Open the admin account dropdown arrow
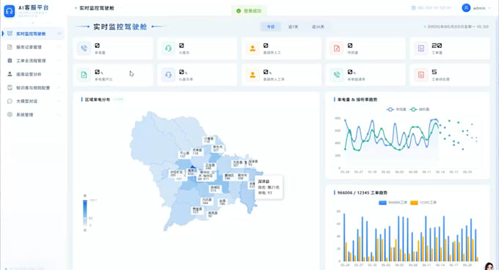The width and height of the screenshot is (499, 270). click(x=489, y=8)
